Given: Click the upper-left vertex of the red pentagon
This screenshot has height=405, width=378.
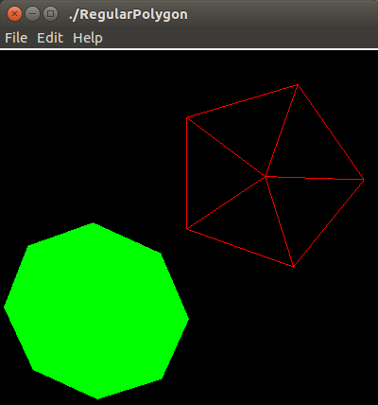Looking at the screenshot, I should click(x=187, y=117).
